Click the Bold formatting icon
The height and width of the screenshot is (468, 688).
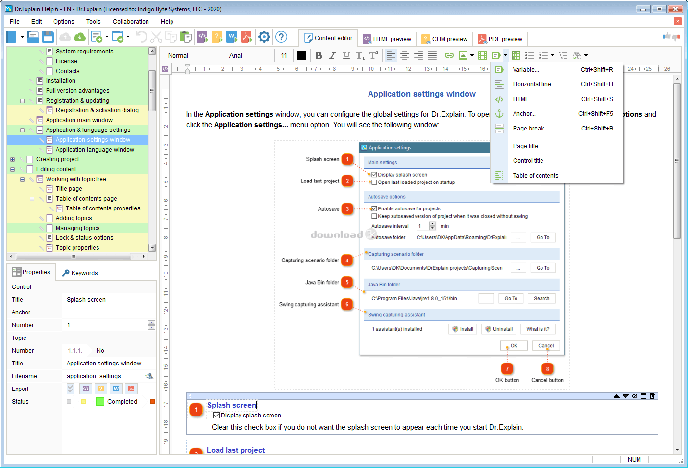point(319,55)
